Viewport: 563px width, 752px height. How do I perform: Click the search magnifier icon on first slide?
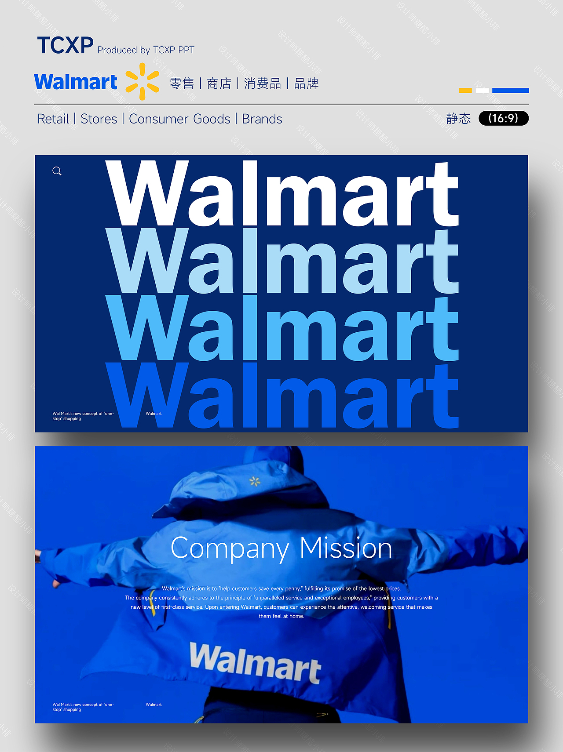coord(57,171)
